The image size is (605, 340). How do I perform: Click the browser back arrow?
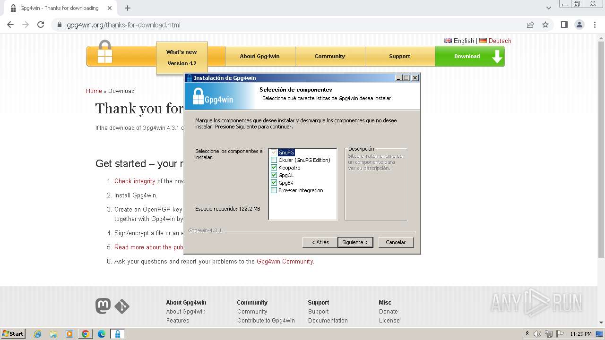[10, 25]
